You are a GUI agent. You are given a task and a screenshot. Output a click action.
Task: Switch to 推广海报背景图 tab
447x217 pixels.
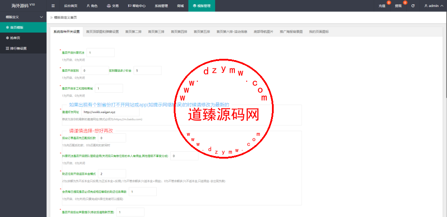pyautogui.click(x=291, y=32)
